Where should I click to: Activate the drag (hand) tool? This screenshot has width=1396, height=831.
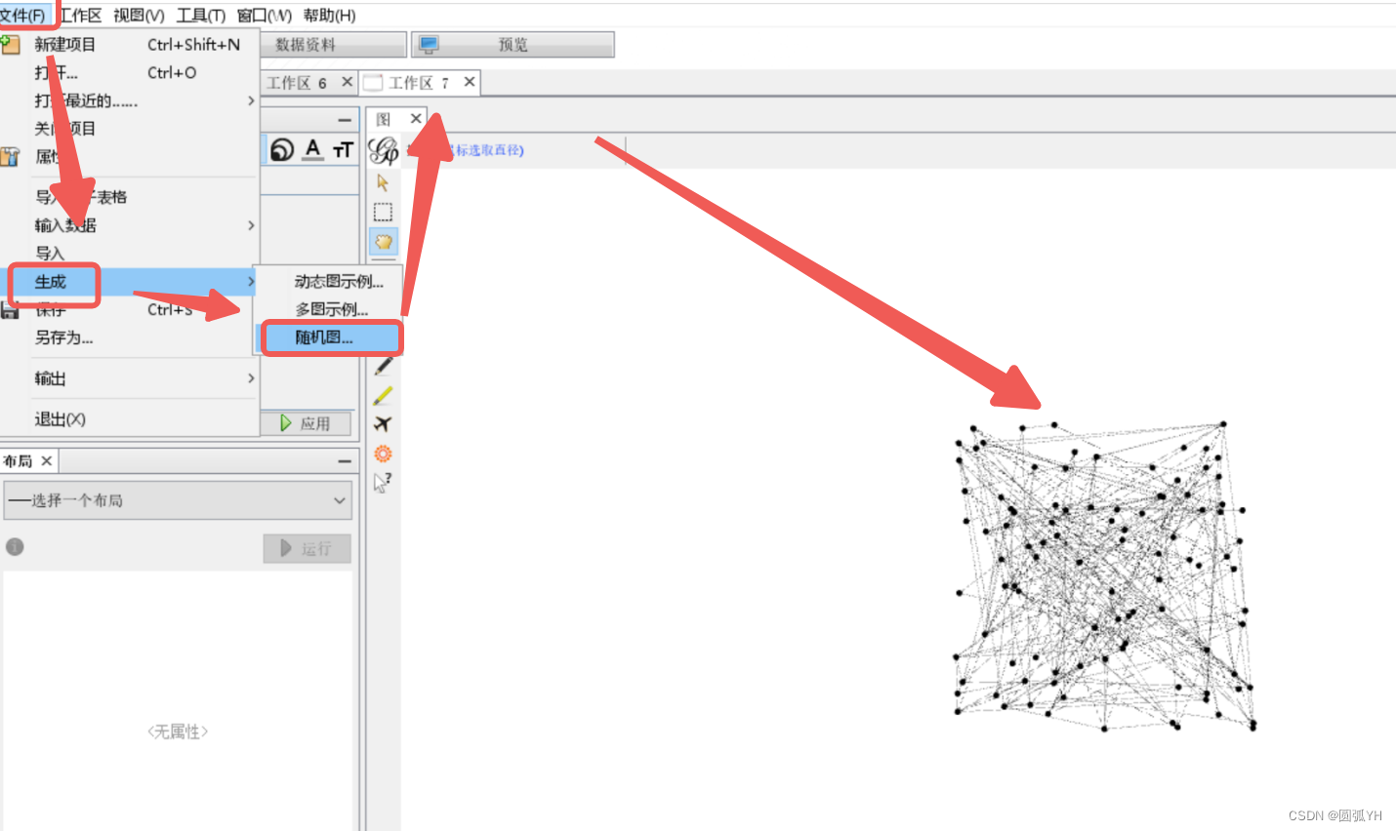point(383,241)
